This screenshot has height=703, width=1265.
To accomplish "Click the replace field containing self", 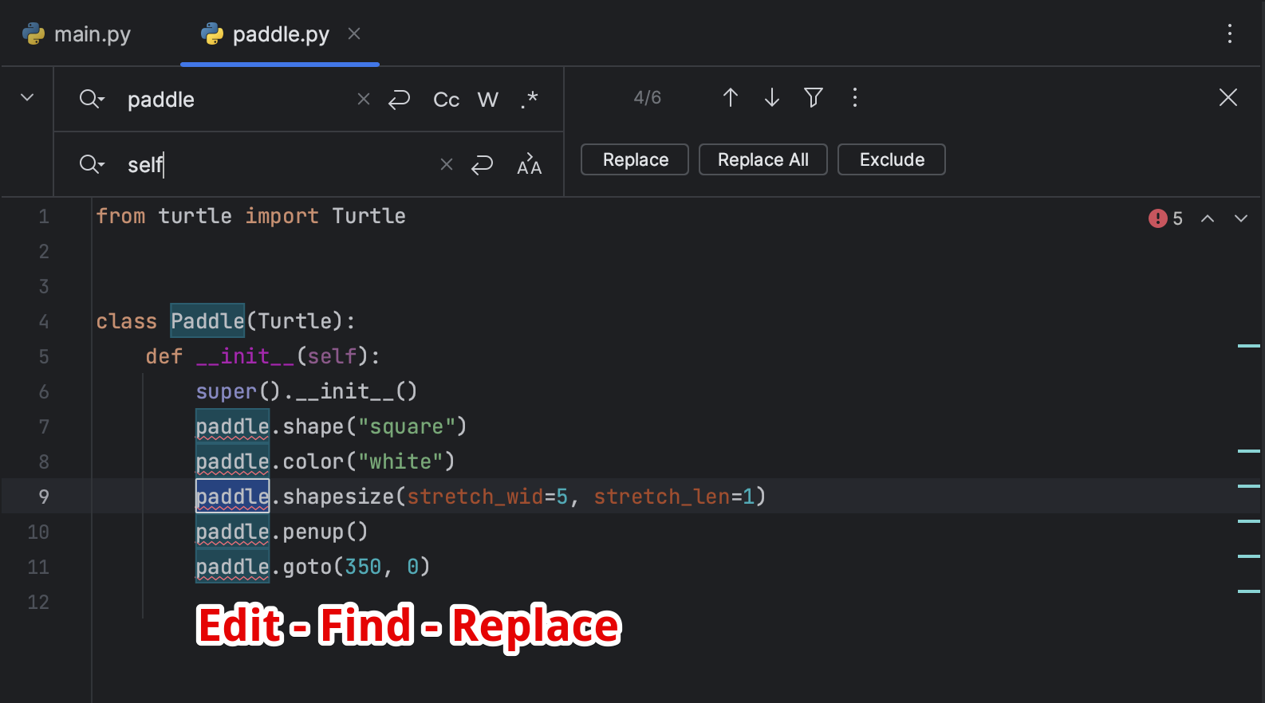I will click(279, 165).
